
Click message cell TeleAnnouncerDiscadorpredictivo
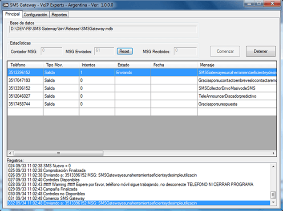point(237,96)
